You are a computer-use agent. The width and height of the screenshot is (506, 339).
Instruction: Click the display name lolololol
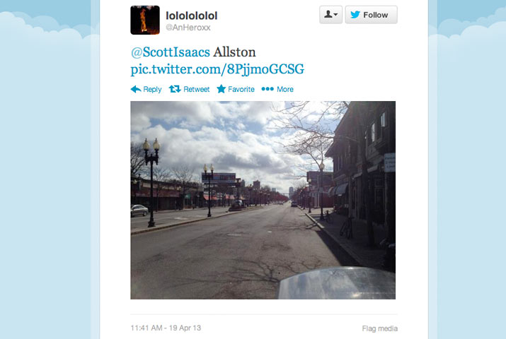coord(191,16)
